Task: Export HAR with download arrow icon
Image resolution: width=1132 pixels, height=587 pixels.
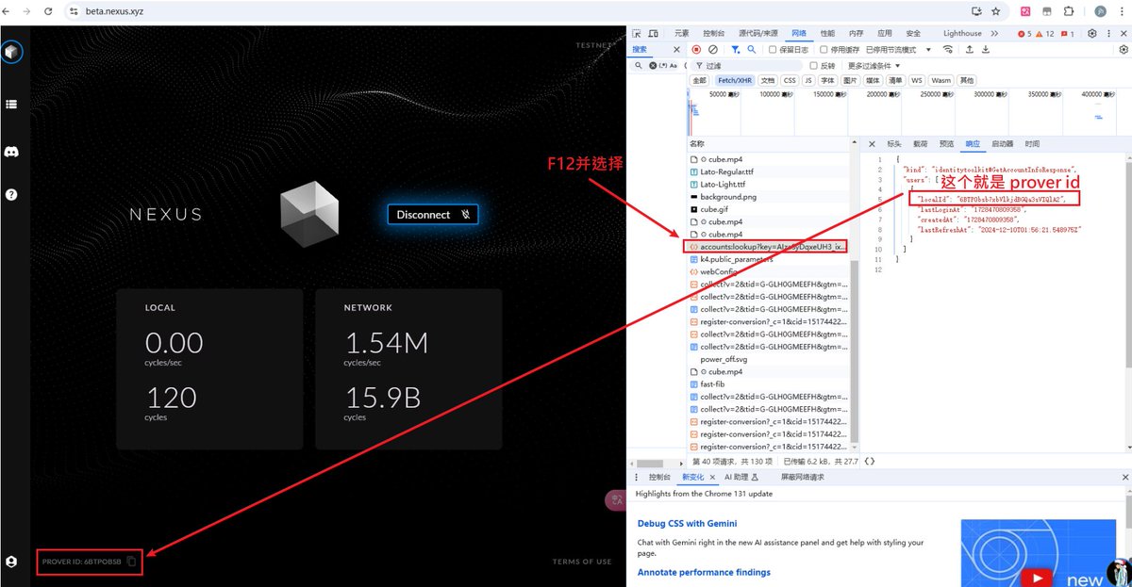Action: point(986,49)
